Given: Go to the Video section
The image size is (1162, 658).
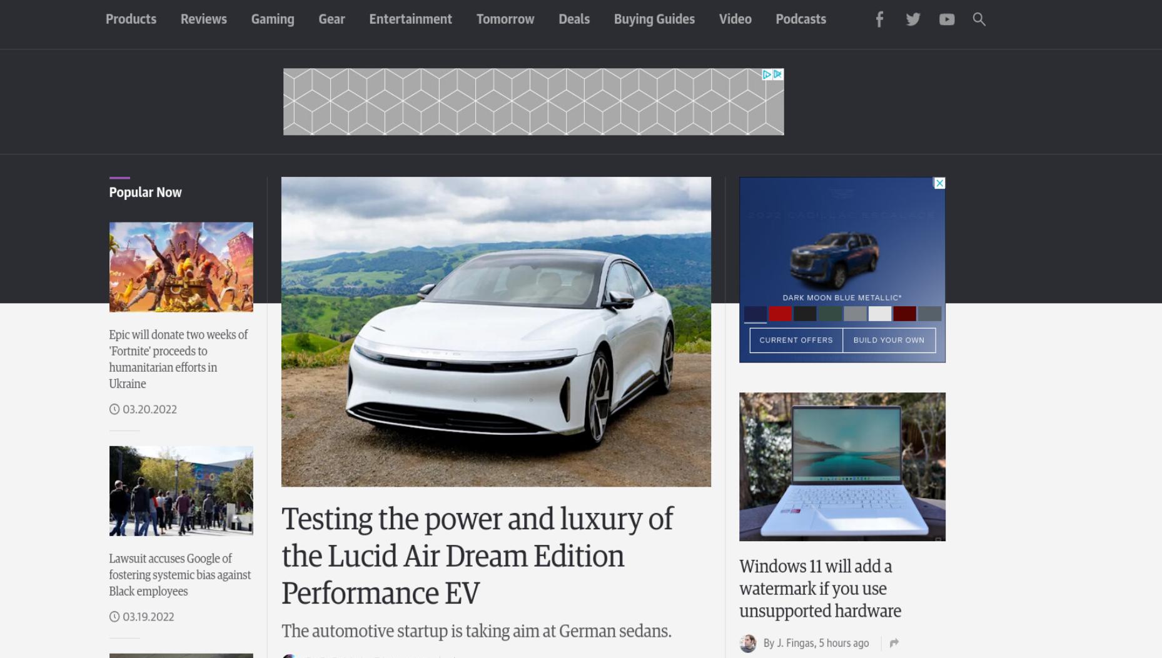Looking at the screenshot, I should click(x=735, y=19).
